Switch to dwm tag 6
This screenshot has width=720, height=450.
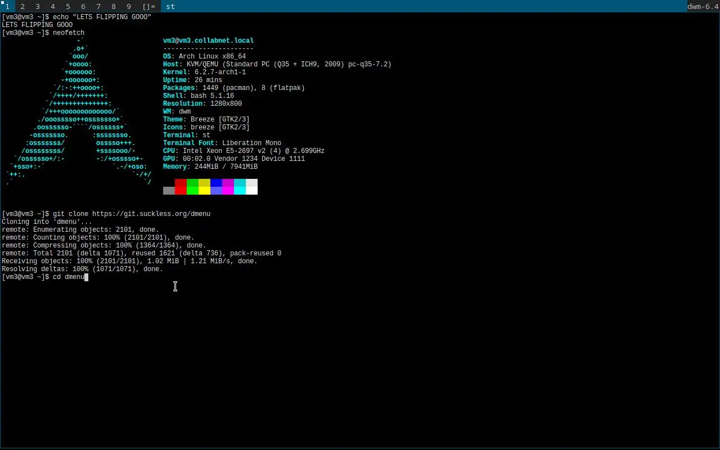[x=83, y=6]
